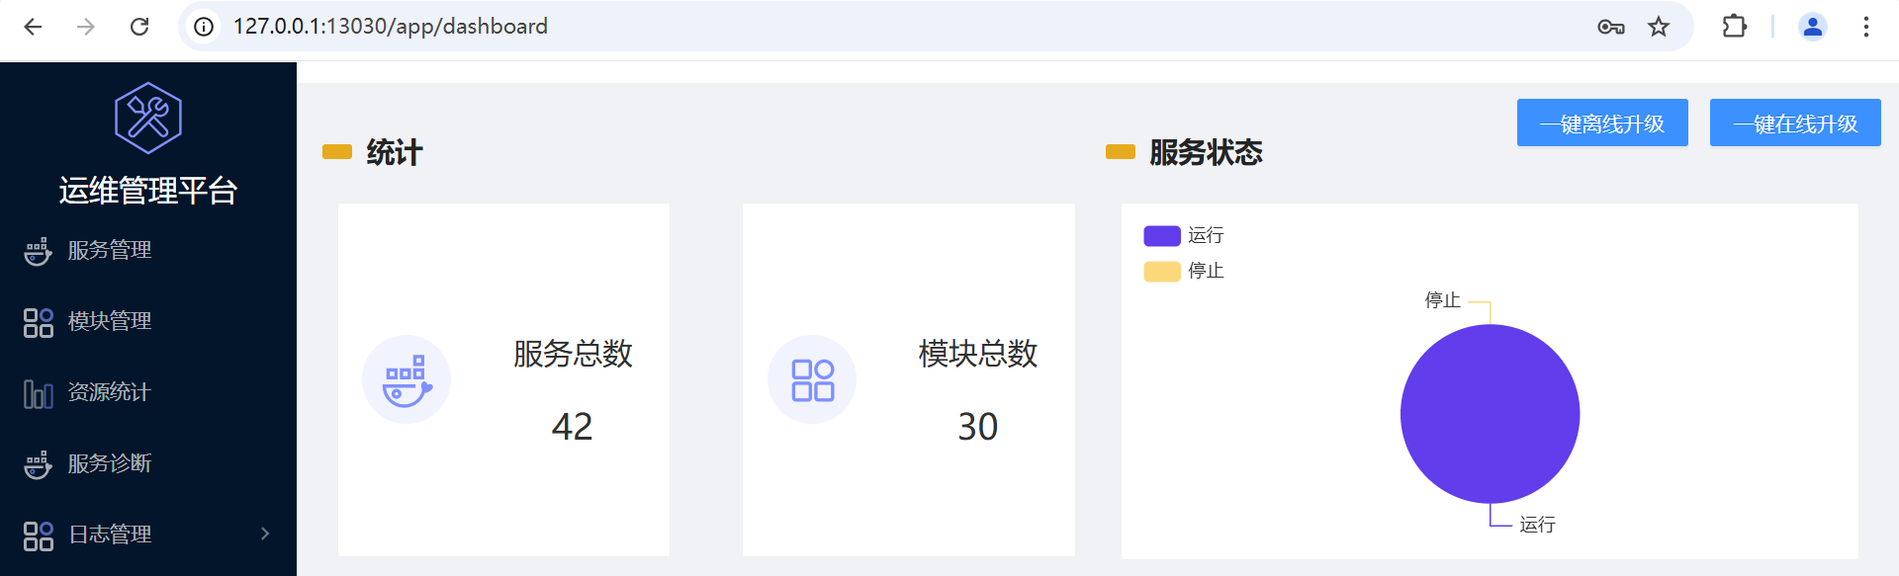Image resolution: width=1899 pixels, height=576 pixels.
Task: Click the 资源统计 bar chart icon
Action: tap(38, 393)
